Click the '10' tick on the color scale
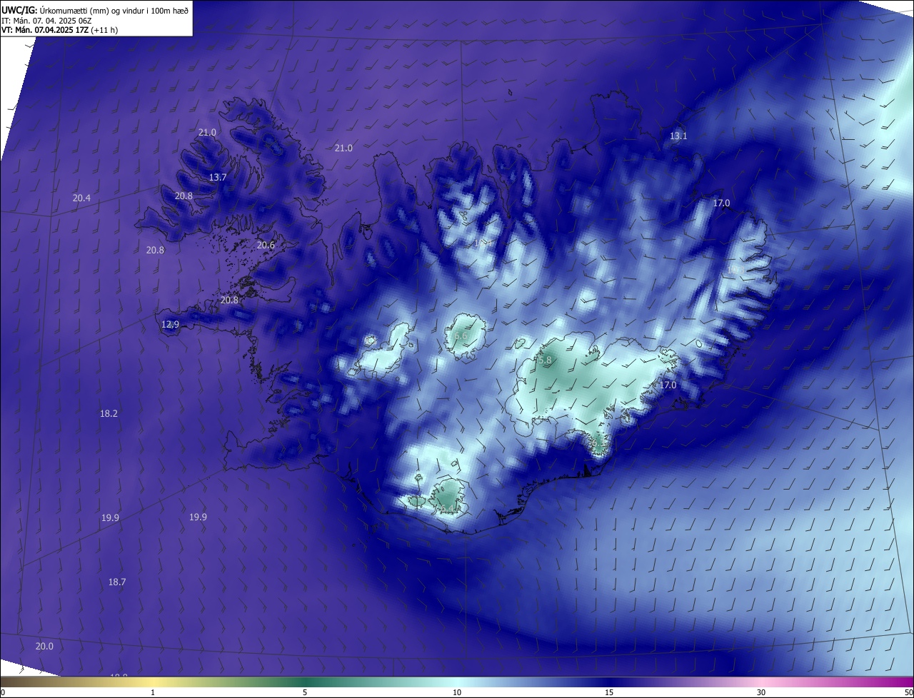This screenshot has width=914, height=698. coord(457,692)
